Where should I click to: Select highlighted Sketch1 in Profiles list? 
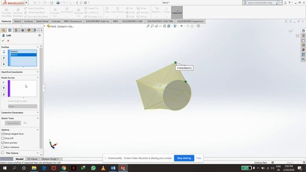point(23,55)
